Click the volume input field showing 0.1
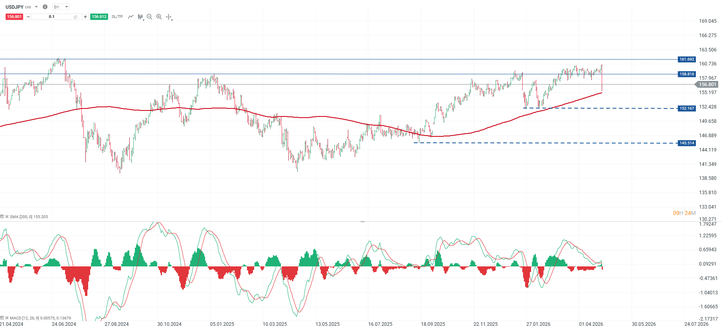723x331 pixels. click(52, 17)
